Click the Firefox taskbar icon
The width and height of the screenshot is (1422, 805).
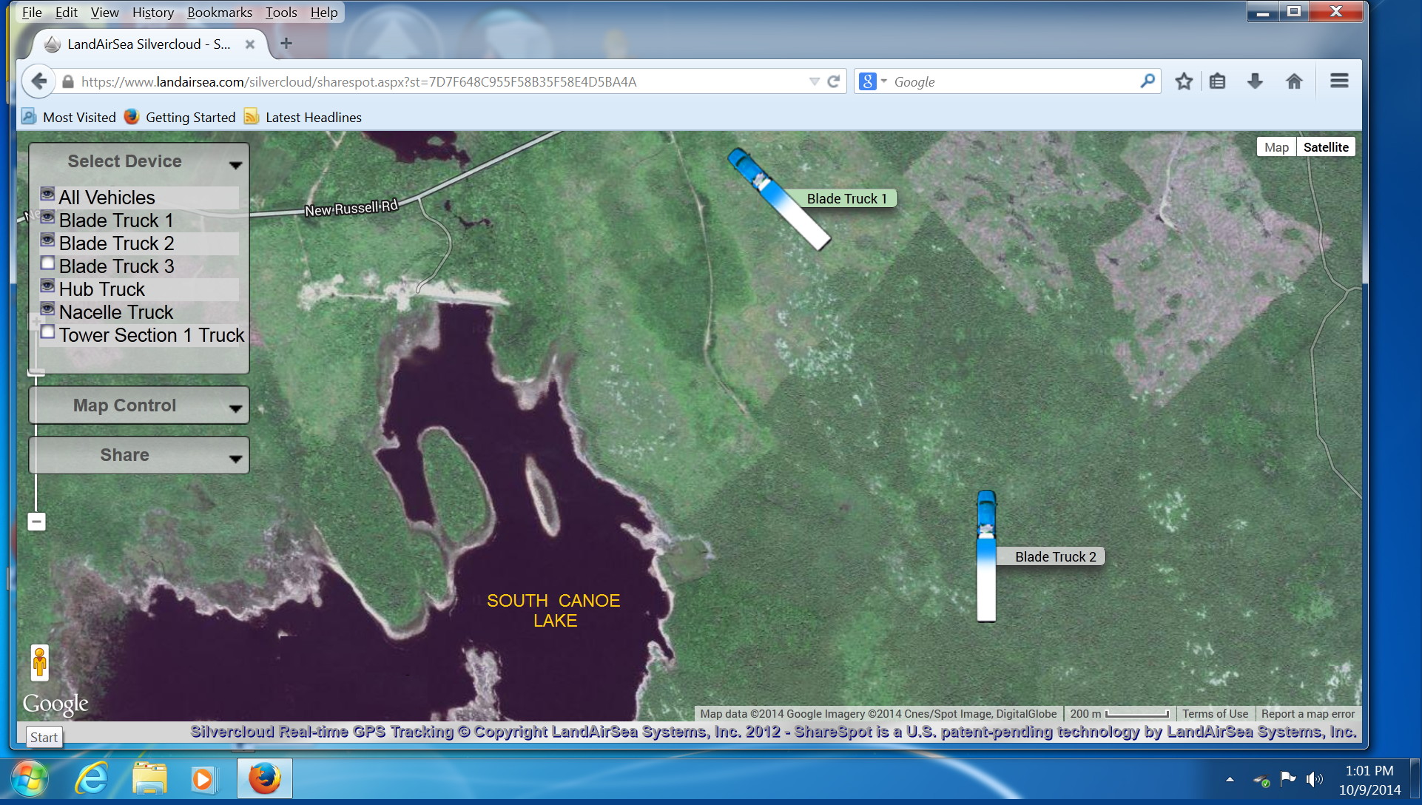tap(264, 779)
